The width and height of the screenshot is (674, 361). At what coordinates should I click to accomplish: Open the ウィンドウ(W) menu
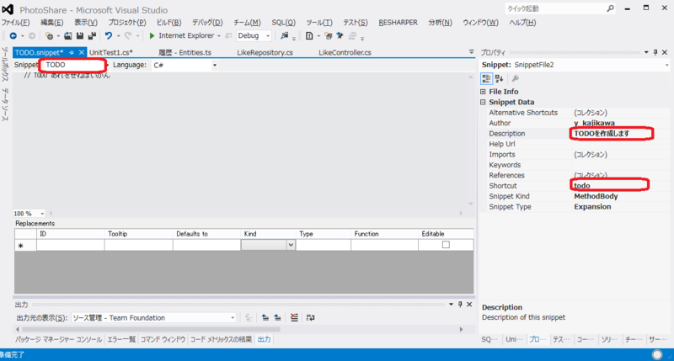tap(480, 23)
